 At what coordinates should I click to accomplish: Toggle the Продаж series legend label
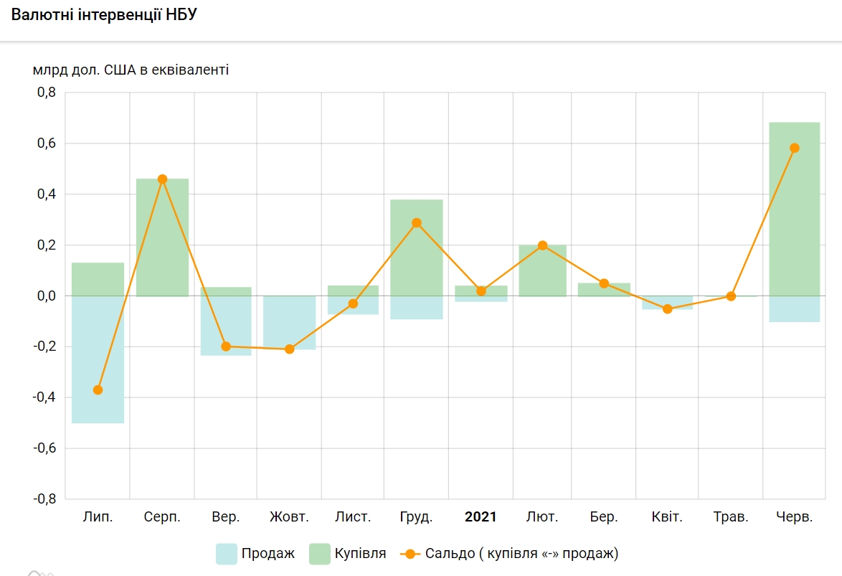pyautogui.click(x=268, y=554)
